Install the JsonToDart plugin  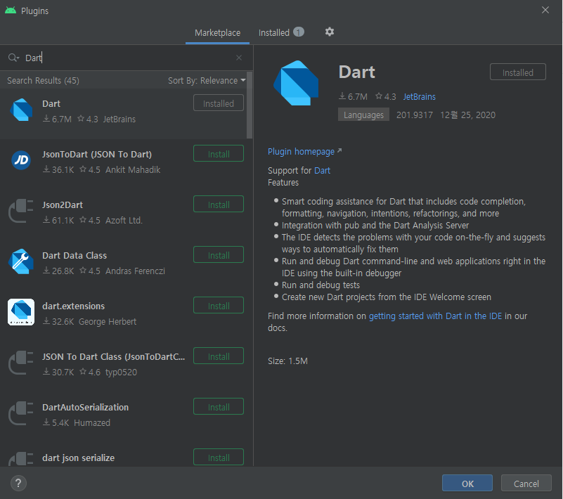[219, 154]
